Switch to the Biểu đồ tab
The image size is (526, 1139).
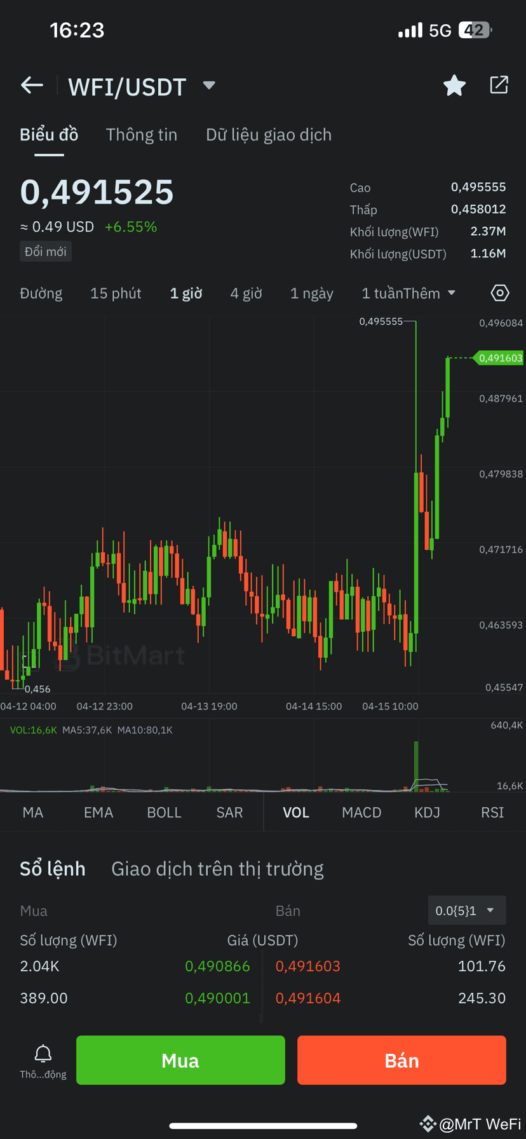point(49,135)
